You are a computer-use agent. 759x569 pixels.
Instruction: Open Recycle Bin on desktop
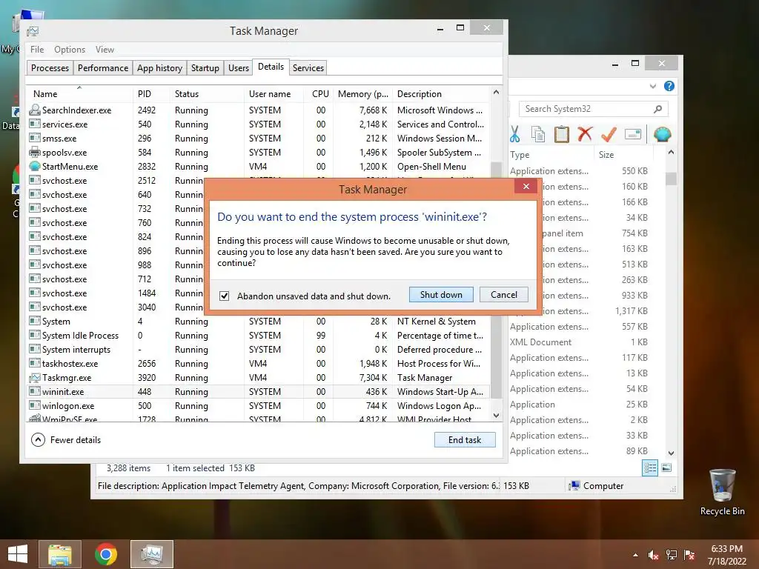722,492
